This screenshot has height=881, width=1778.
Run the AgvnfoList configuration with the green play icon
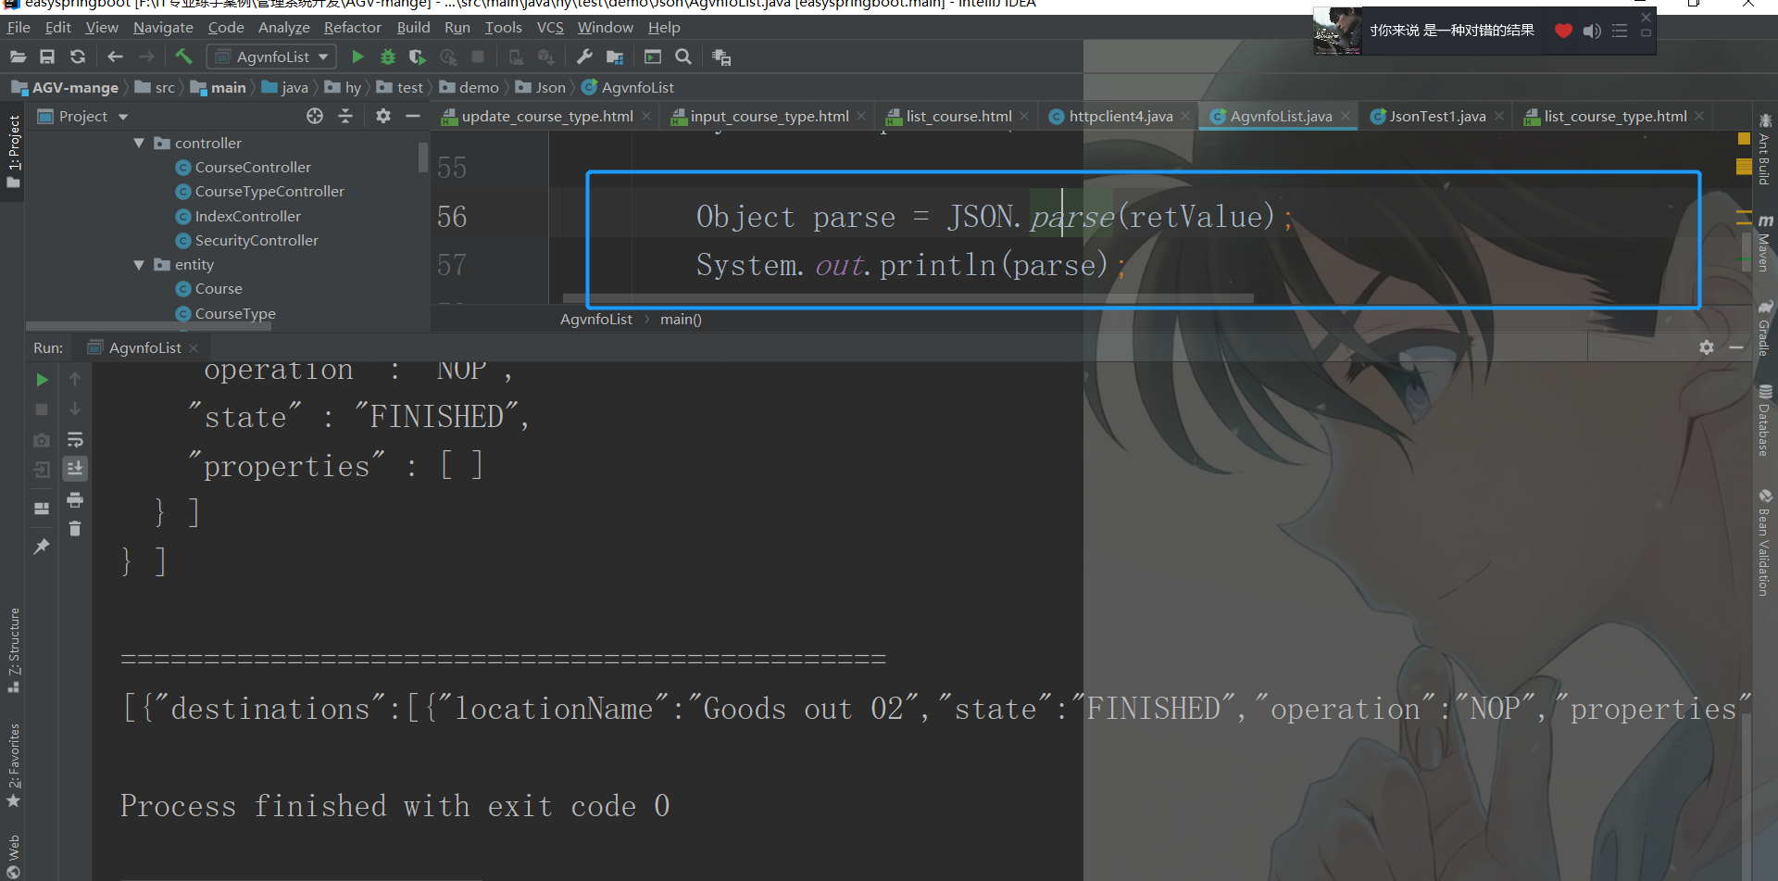click(x=358, y=57)
